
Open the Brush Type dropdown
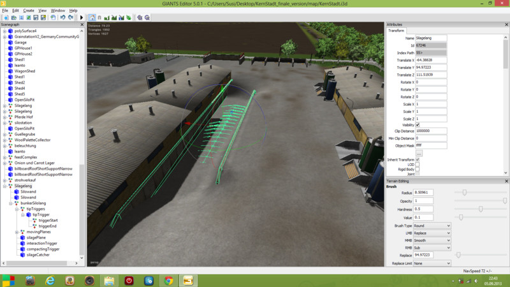(x=432, y=226)
